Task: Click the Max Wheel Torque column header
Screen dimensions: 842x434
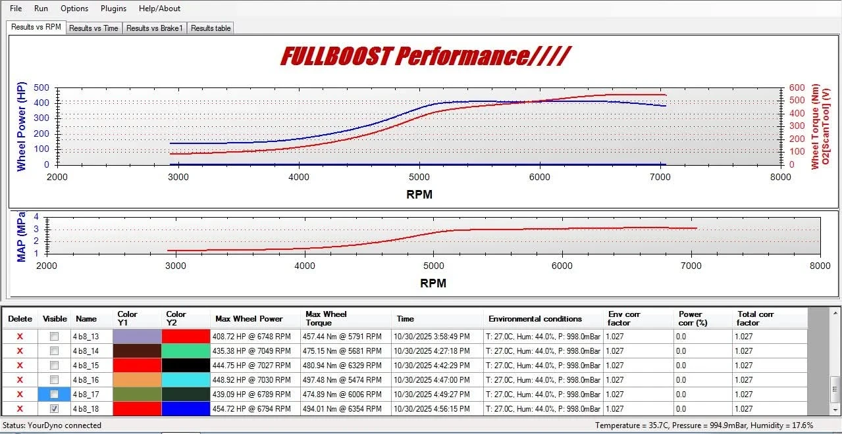Action: click(x=346, y=318)
